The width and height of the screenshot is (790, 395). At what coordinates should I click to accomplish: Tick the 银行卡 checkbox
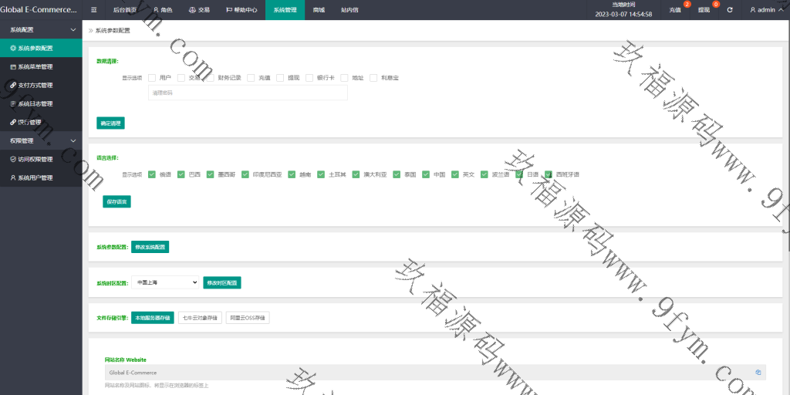(310, 78)
